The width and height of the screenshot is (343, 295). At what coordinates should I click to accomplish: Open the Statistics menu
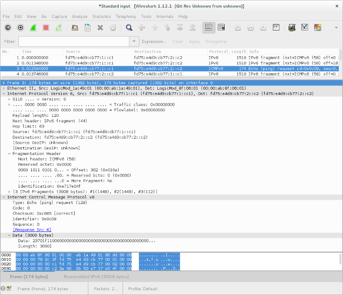coord(102,16)
